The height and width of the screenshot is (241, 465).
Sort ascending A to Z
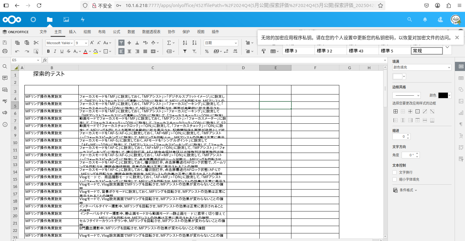(x=185, y=43)
